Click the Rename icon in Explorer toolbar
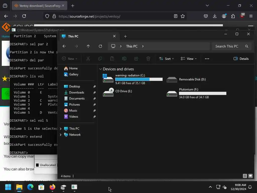The width and height of the screenshot is (257, 193). (x=124, y=59)
